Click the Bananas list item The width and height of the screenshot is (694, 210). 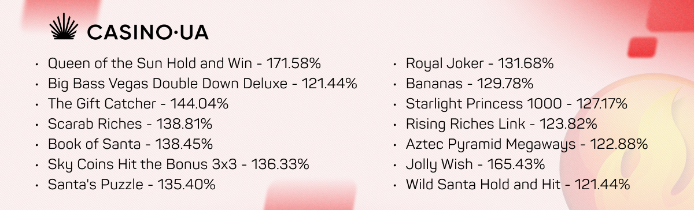coord(469,84)
